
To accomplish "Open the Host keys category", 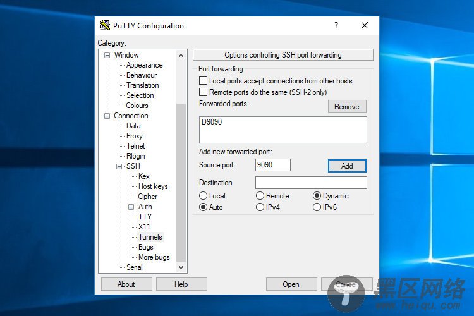I will (153, 186).
